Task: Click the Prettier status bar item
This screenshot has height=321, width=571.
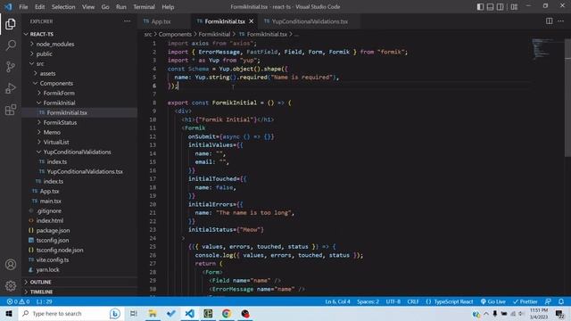Action: point(525,301)
